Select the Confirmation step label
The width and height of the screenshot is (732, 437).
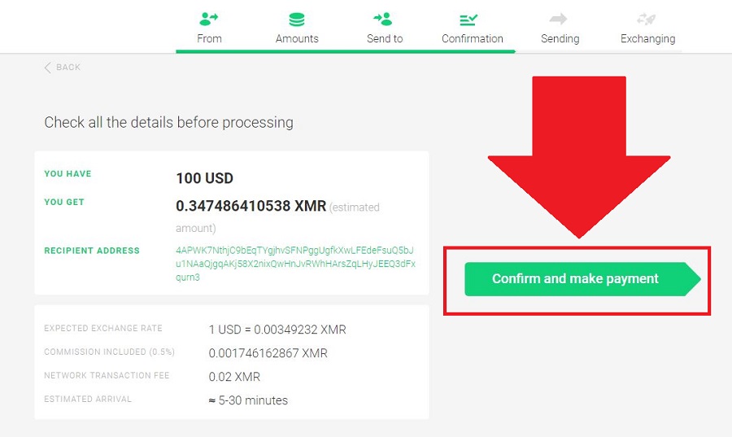pyautogui.click(x=473, y=39)
